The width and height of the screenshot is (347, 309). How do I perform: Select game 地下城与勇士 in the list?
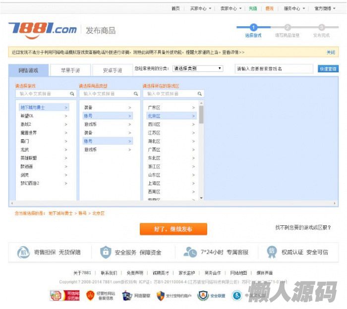pyautogui.click(x=44, y=107)
